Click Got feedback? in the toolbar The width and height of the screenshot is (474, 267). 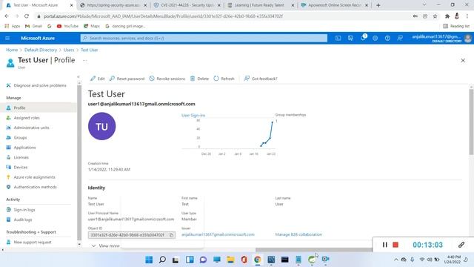point(261,79)
